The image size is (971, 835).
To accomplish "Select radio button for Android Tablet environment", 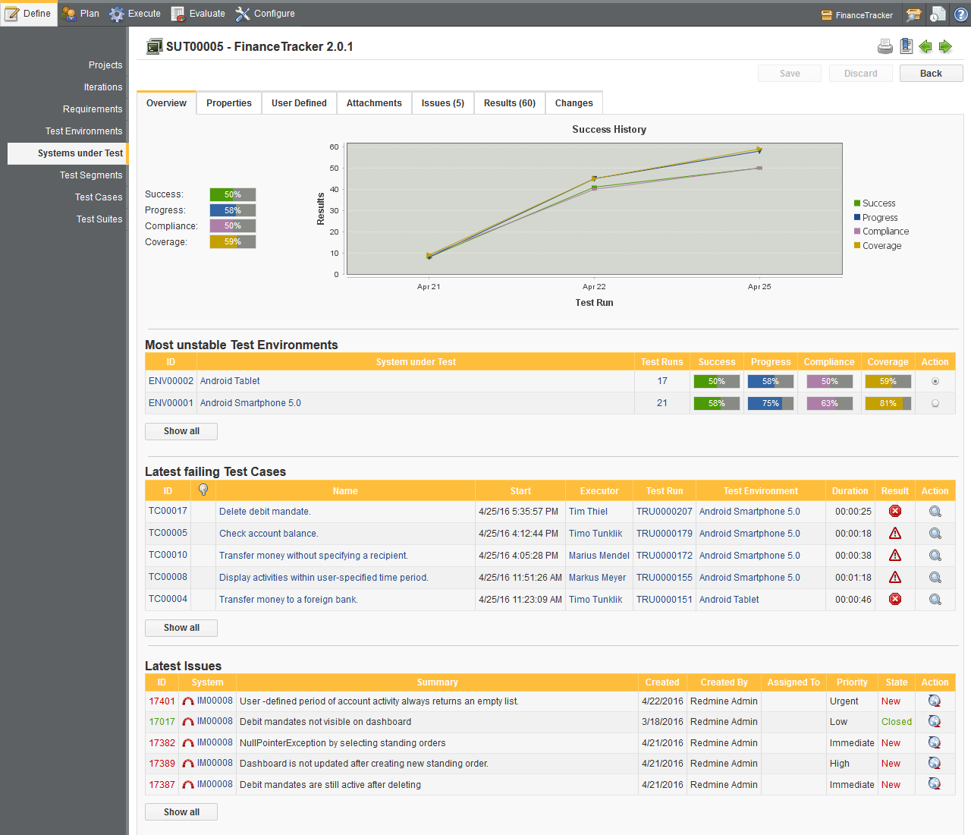I will tap(935, 381).
